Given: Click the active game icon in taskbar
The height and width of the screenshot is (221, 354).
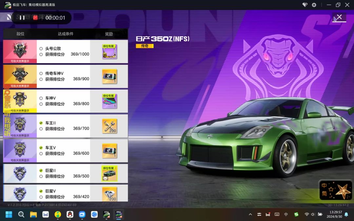Looking at the screenshot, I should click(x=119, y=214).
